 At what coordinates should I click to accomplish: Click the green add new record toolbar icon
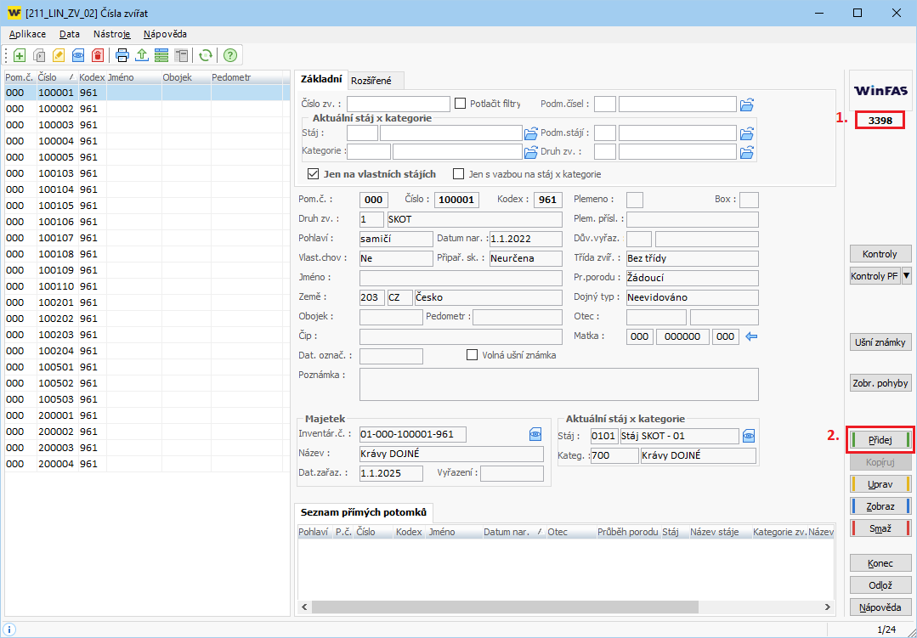pos(19,55)
